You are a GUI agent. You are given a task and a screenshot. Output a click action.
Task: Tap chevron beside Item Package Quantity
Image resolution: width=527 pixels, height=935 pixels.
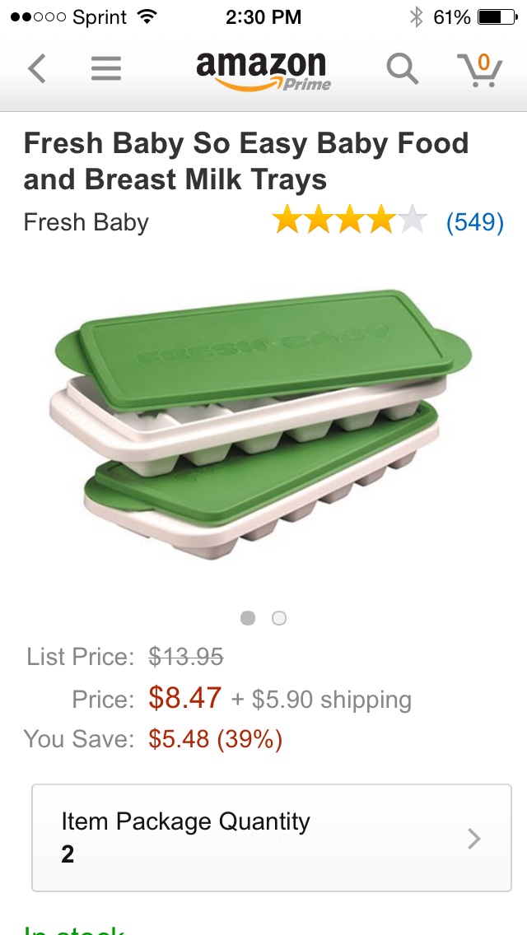pyautogui.click(x=474, y=839)
